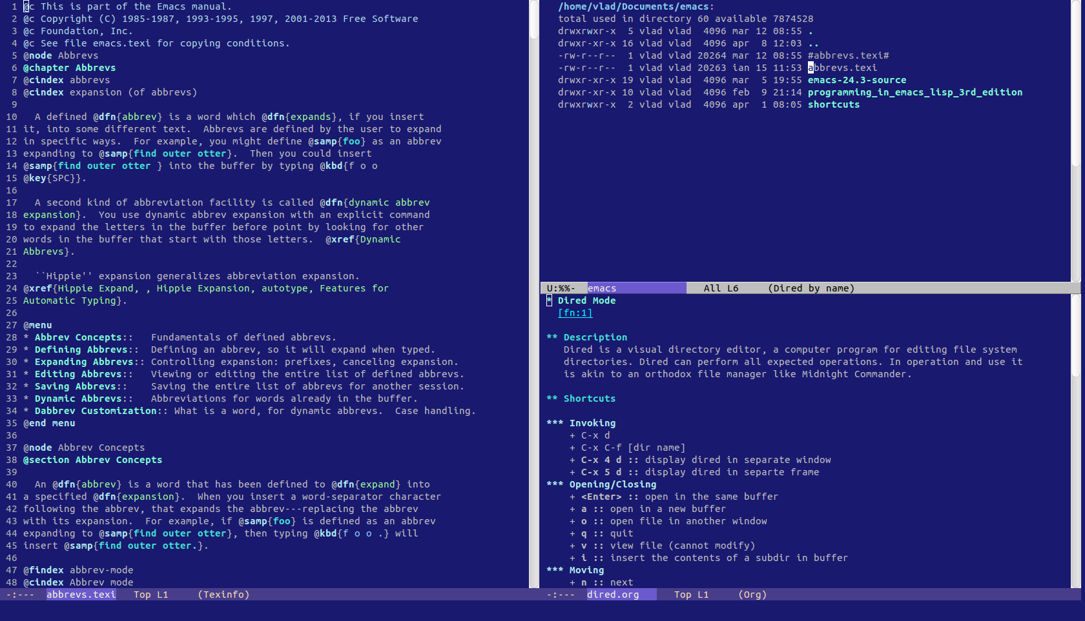Screen dimensions: 1085x621
Task: Open the [fn:1] footnote link
Action: [575, 313]
